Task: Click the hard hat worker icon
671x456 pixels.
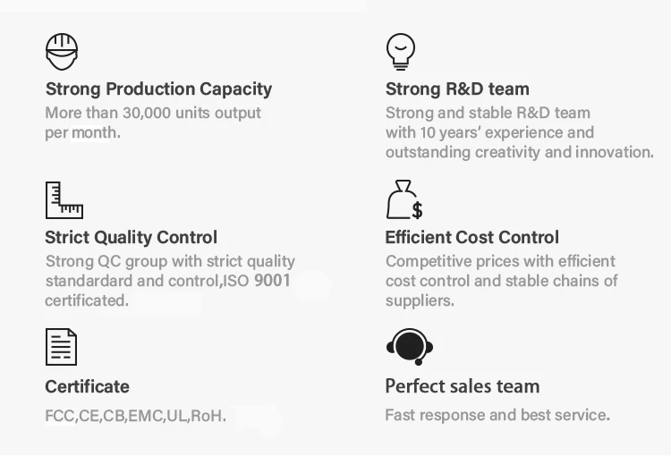Action: click(x=62, y=52)
